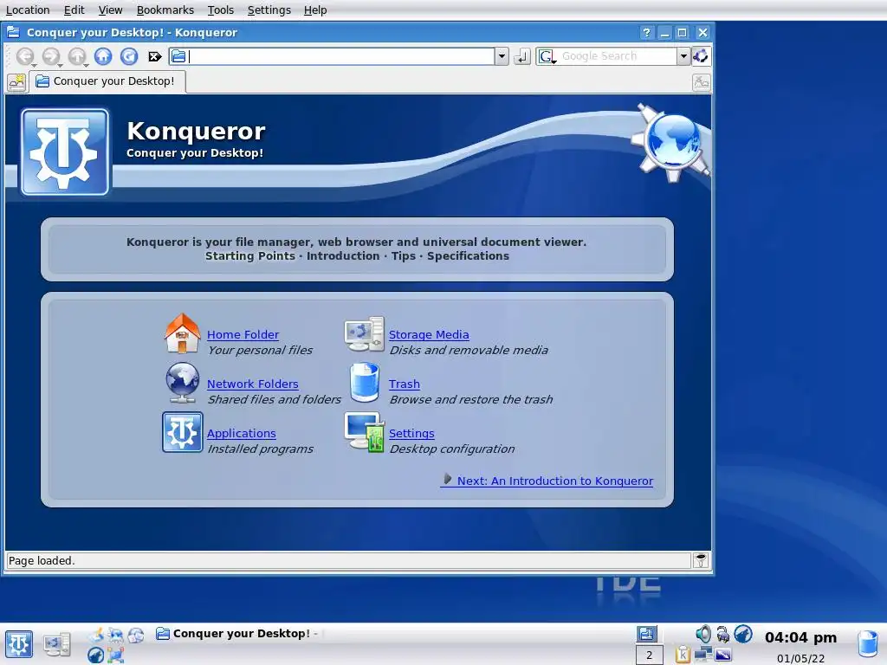
Task: Click the volume speaker icon in system tray
Action: (x=703, y=634)
